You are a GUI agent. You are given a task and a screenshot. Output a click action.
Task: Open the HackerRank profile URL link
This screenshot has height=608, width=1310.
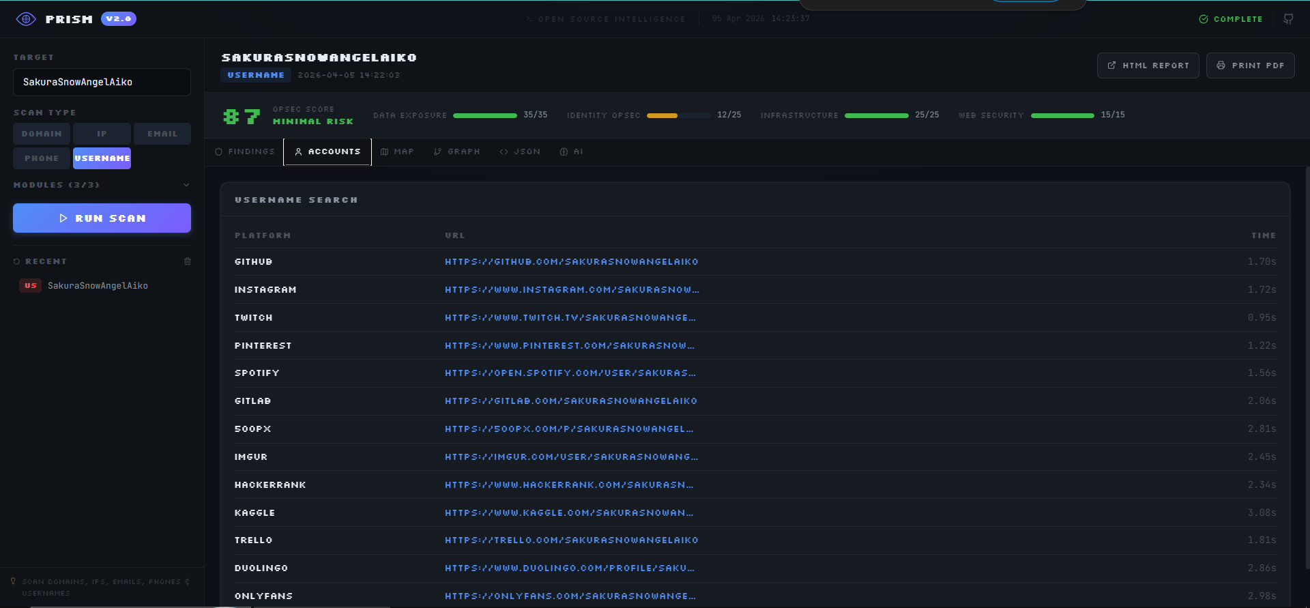(x=569, y=485)
